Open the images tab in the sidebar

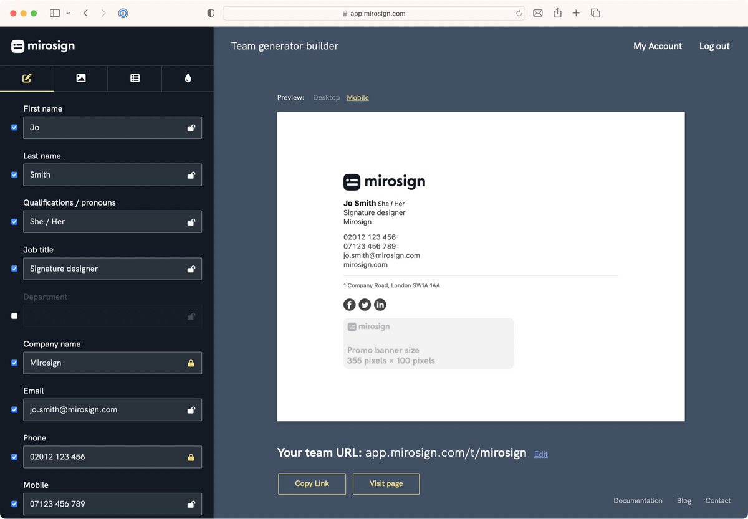[80, 78]
